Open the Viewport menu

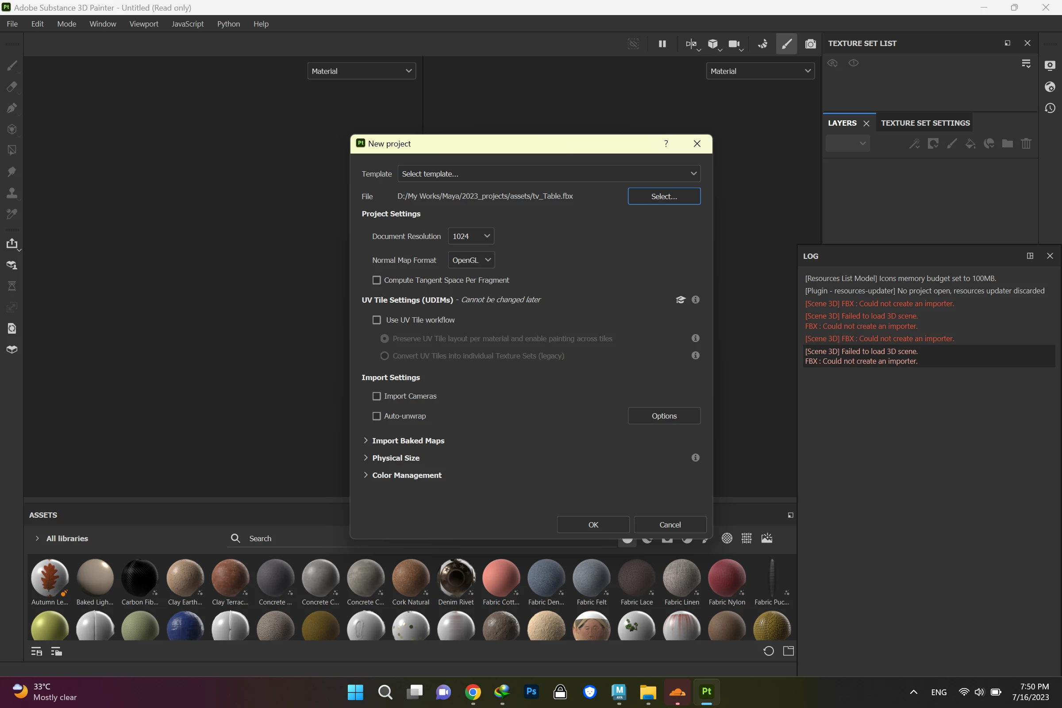(143, 24)
